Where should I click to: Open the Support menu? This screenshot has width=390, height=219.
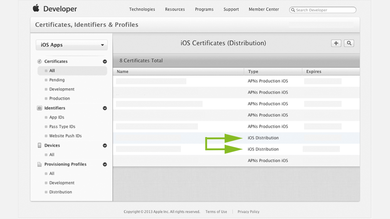231,9
